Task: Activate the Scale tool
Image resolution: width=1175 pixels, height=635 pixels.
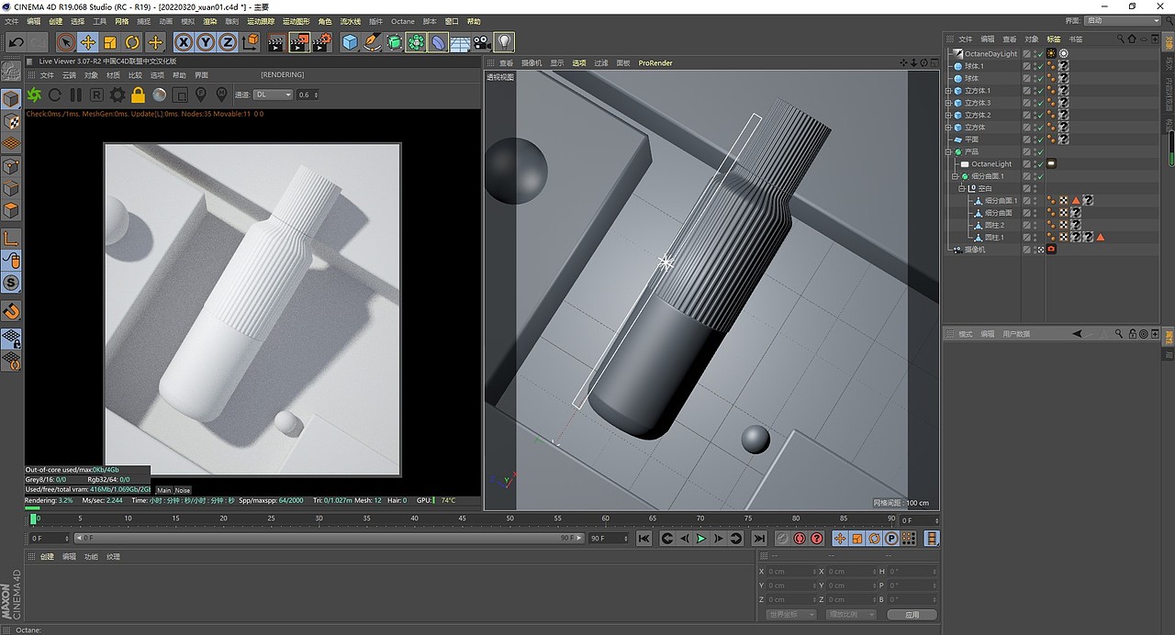Action: point(110,42)
